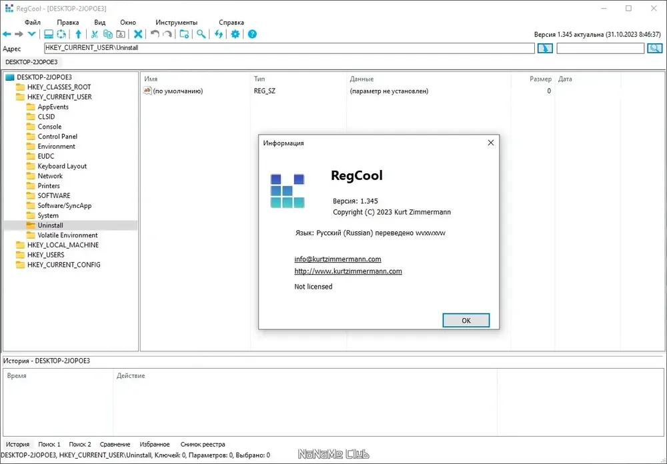Select HKEY_CURRENT_CONFIG in the tree

(x=64, y=264)
